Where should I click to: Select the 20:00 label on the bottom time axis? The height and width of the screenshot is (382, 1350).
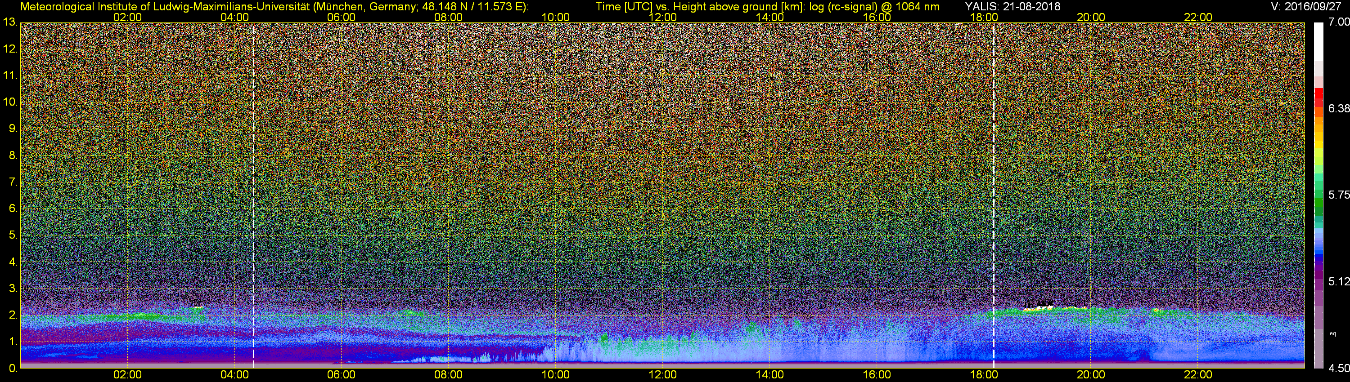[x=1091, y=375]
